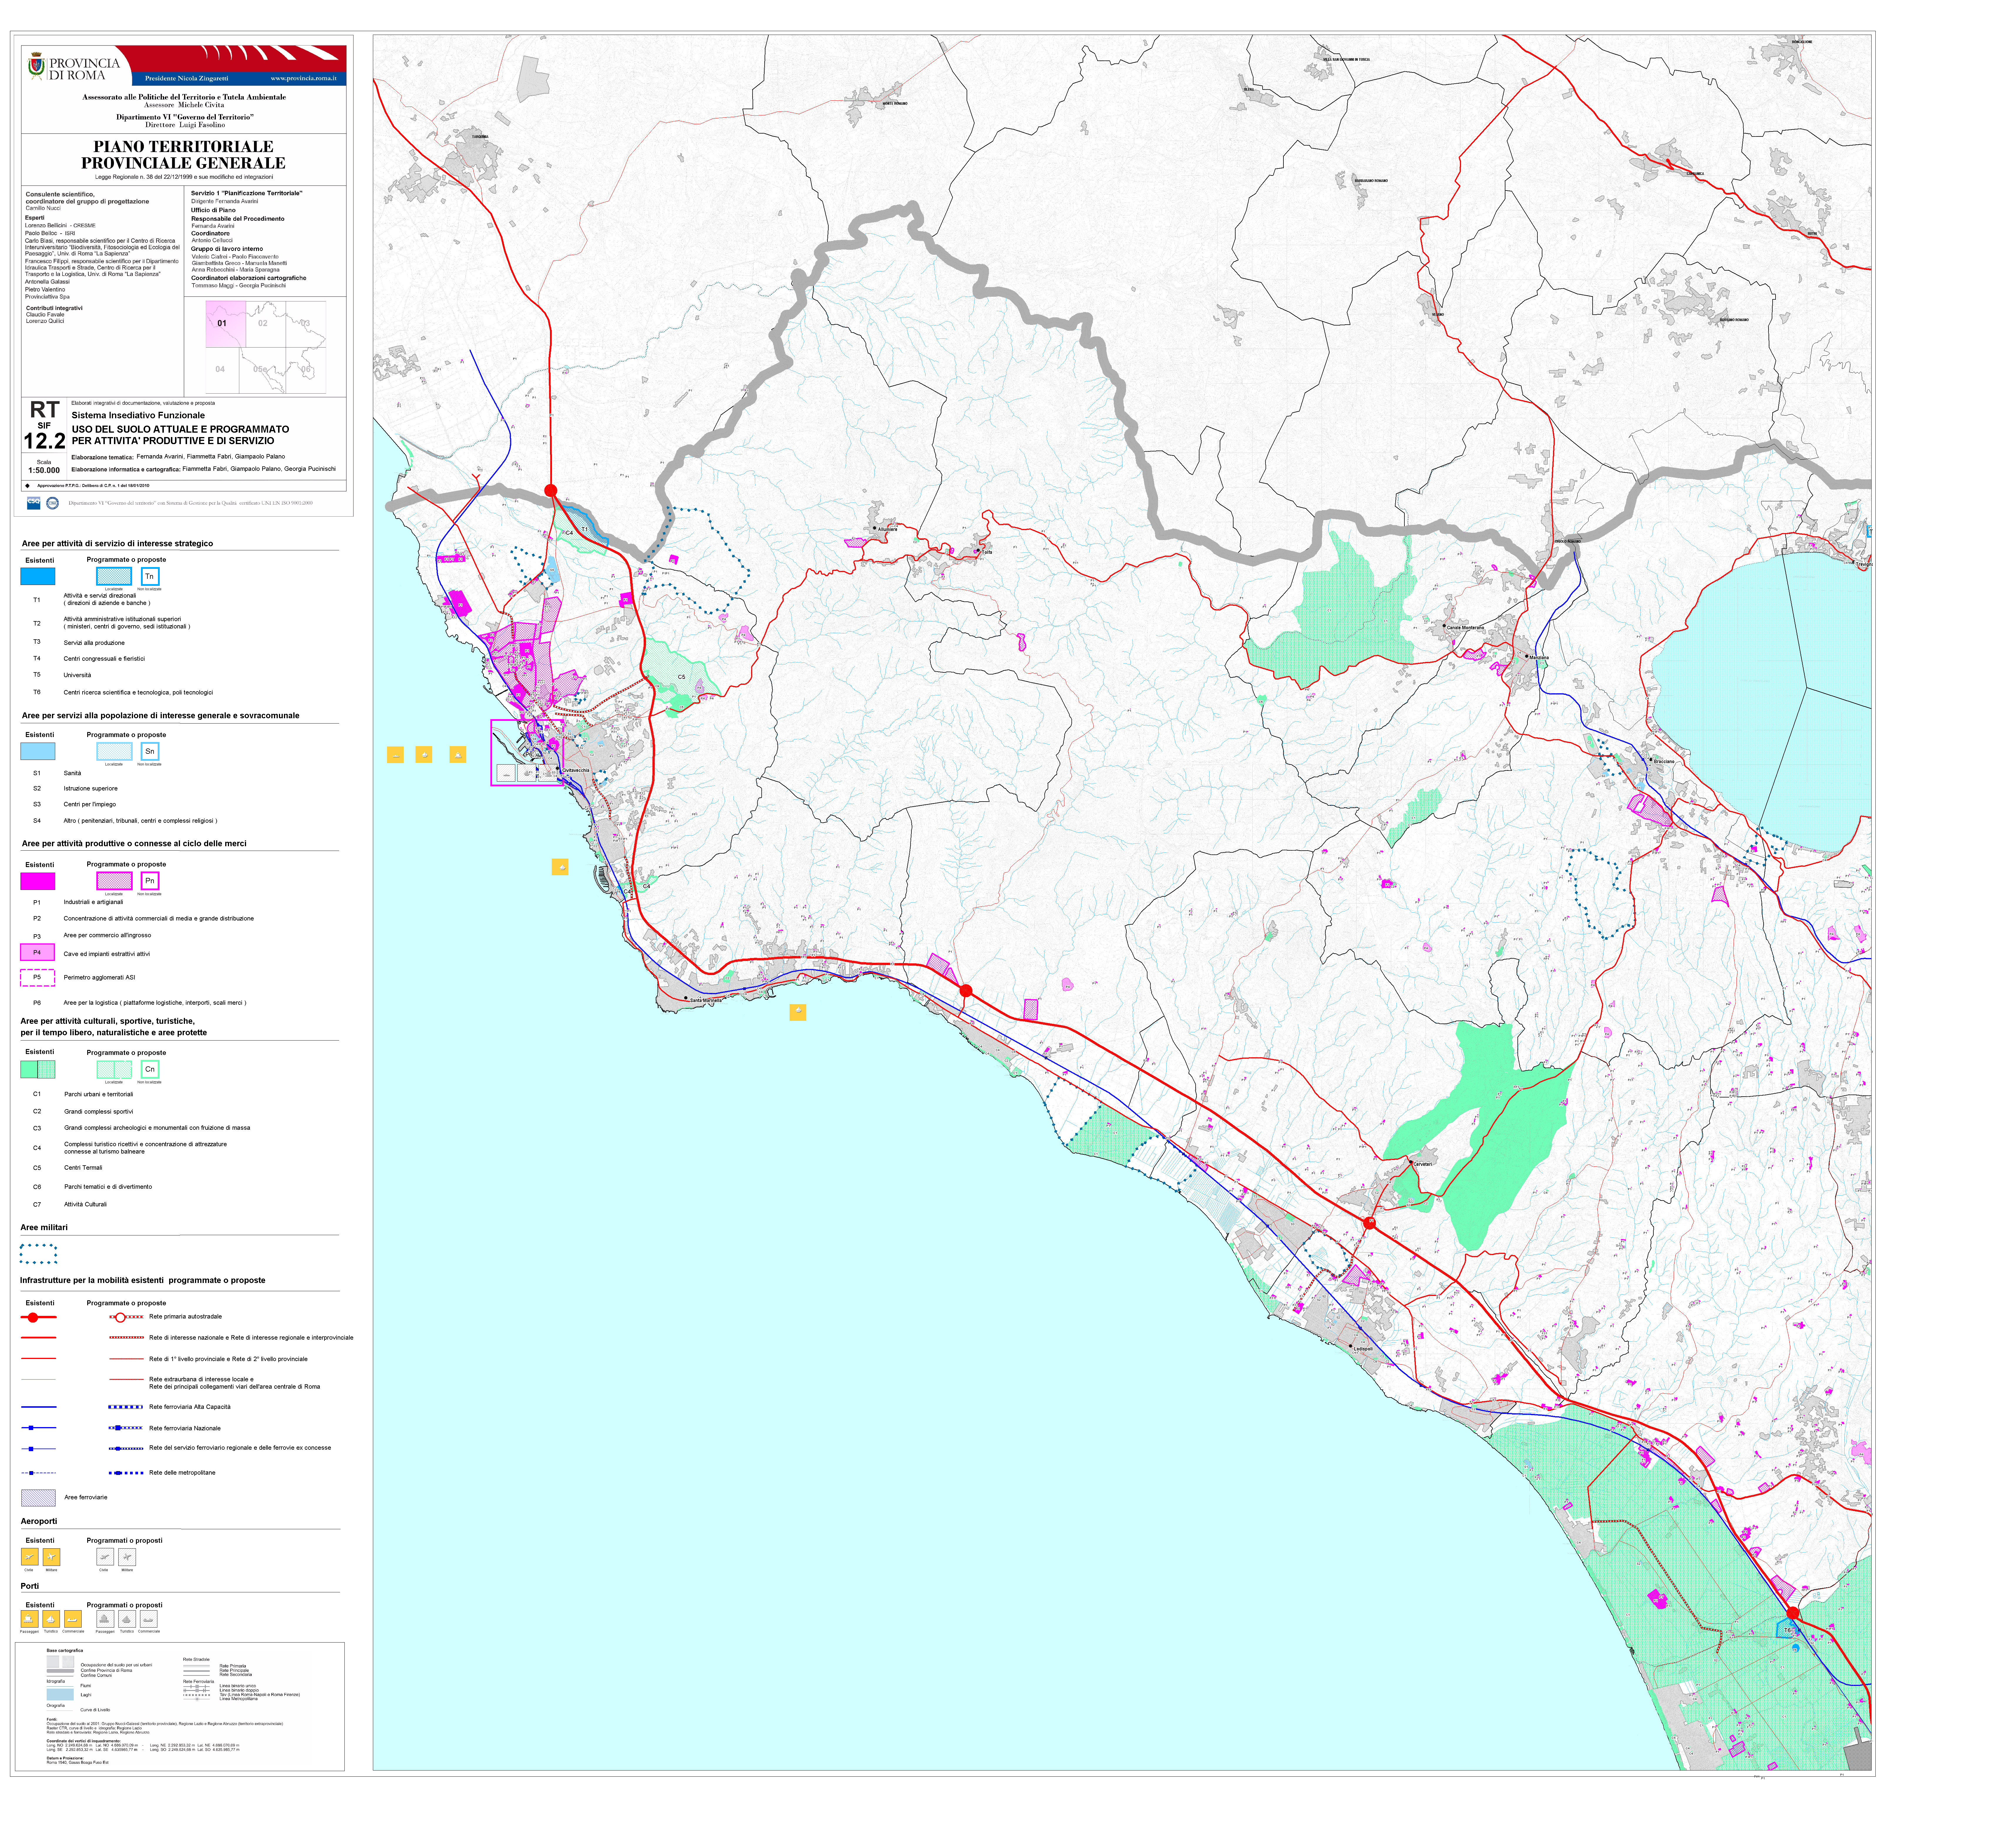
Task: Click the 'Centri Termali' legend entry
Action: click(x=83, y=1168)
